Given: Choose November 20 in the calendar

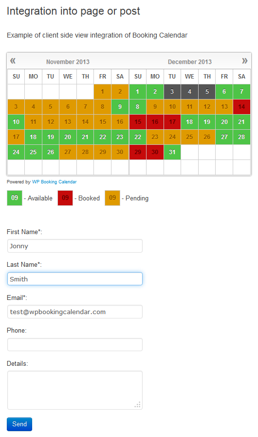Looking at the screenshot, I should [x=68, y=137].
